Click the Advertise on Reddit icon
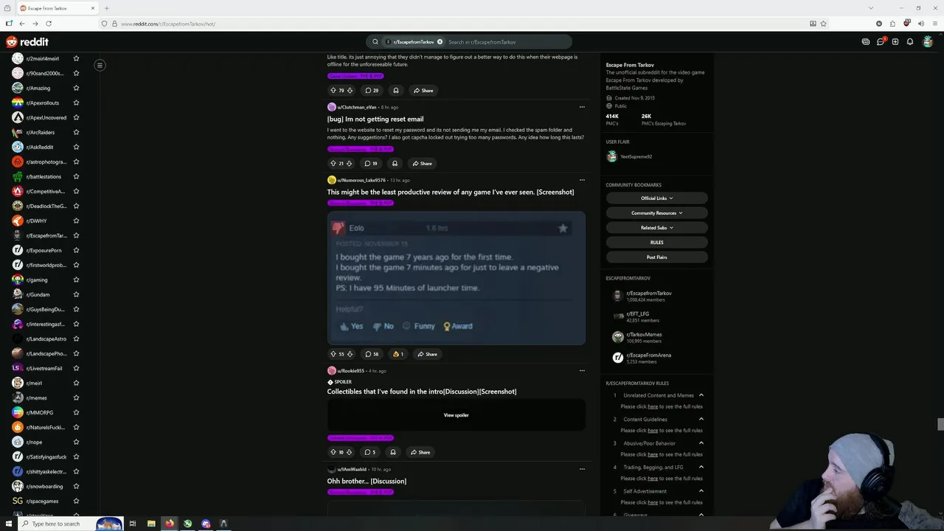The image size is (944, 531). coord(866,42)
